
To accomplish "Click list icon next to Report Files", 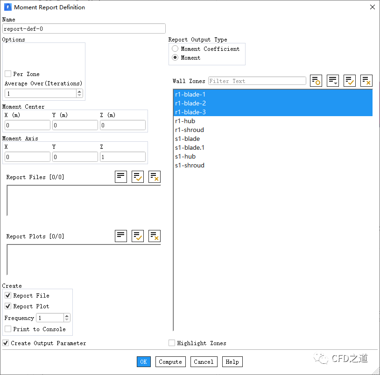I will pyautogui.click(x=121, y=177).
